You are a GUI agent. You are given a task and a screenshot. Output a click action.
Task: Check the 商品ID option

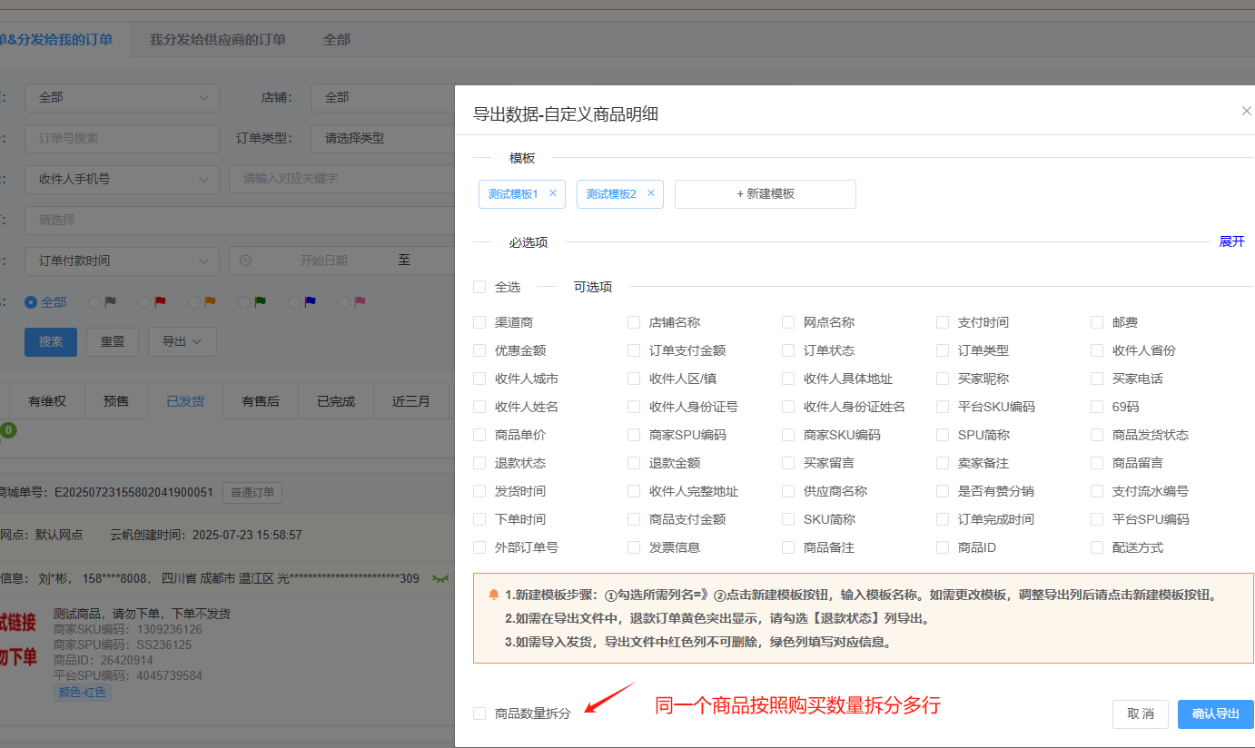coord(943,547)
